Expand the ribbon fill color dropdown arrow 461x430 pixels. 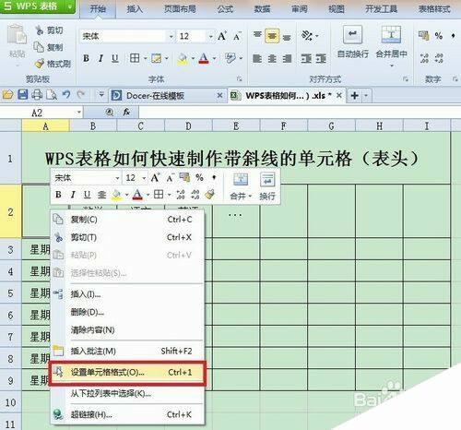point(193,58)
